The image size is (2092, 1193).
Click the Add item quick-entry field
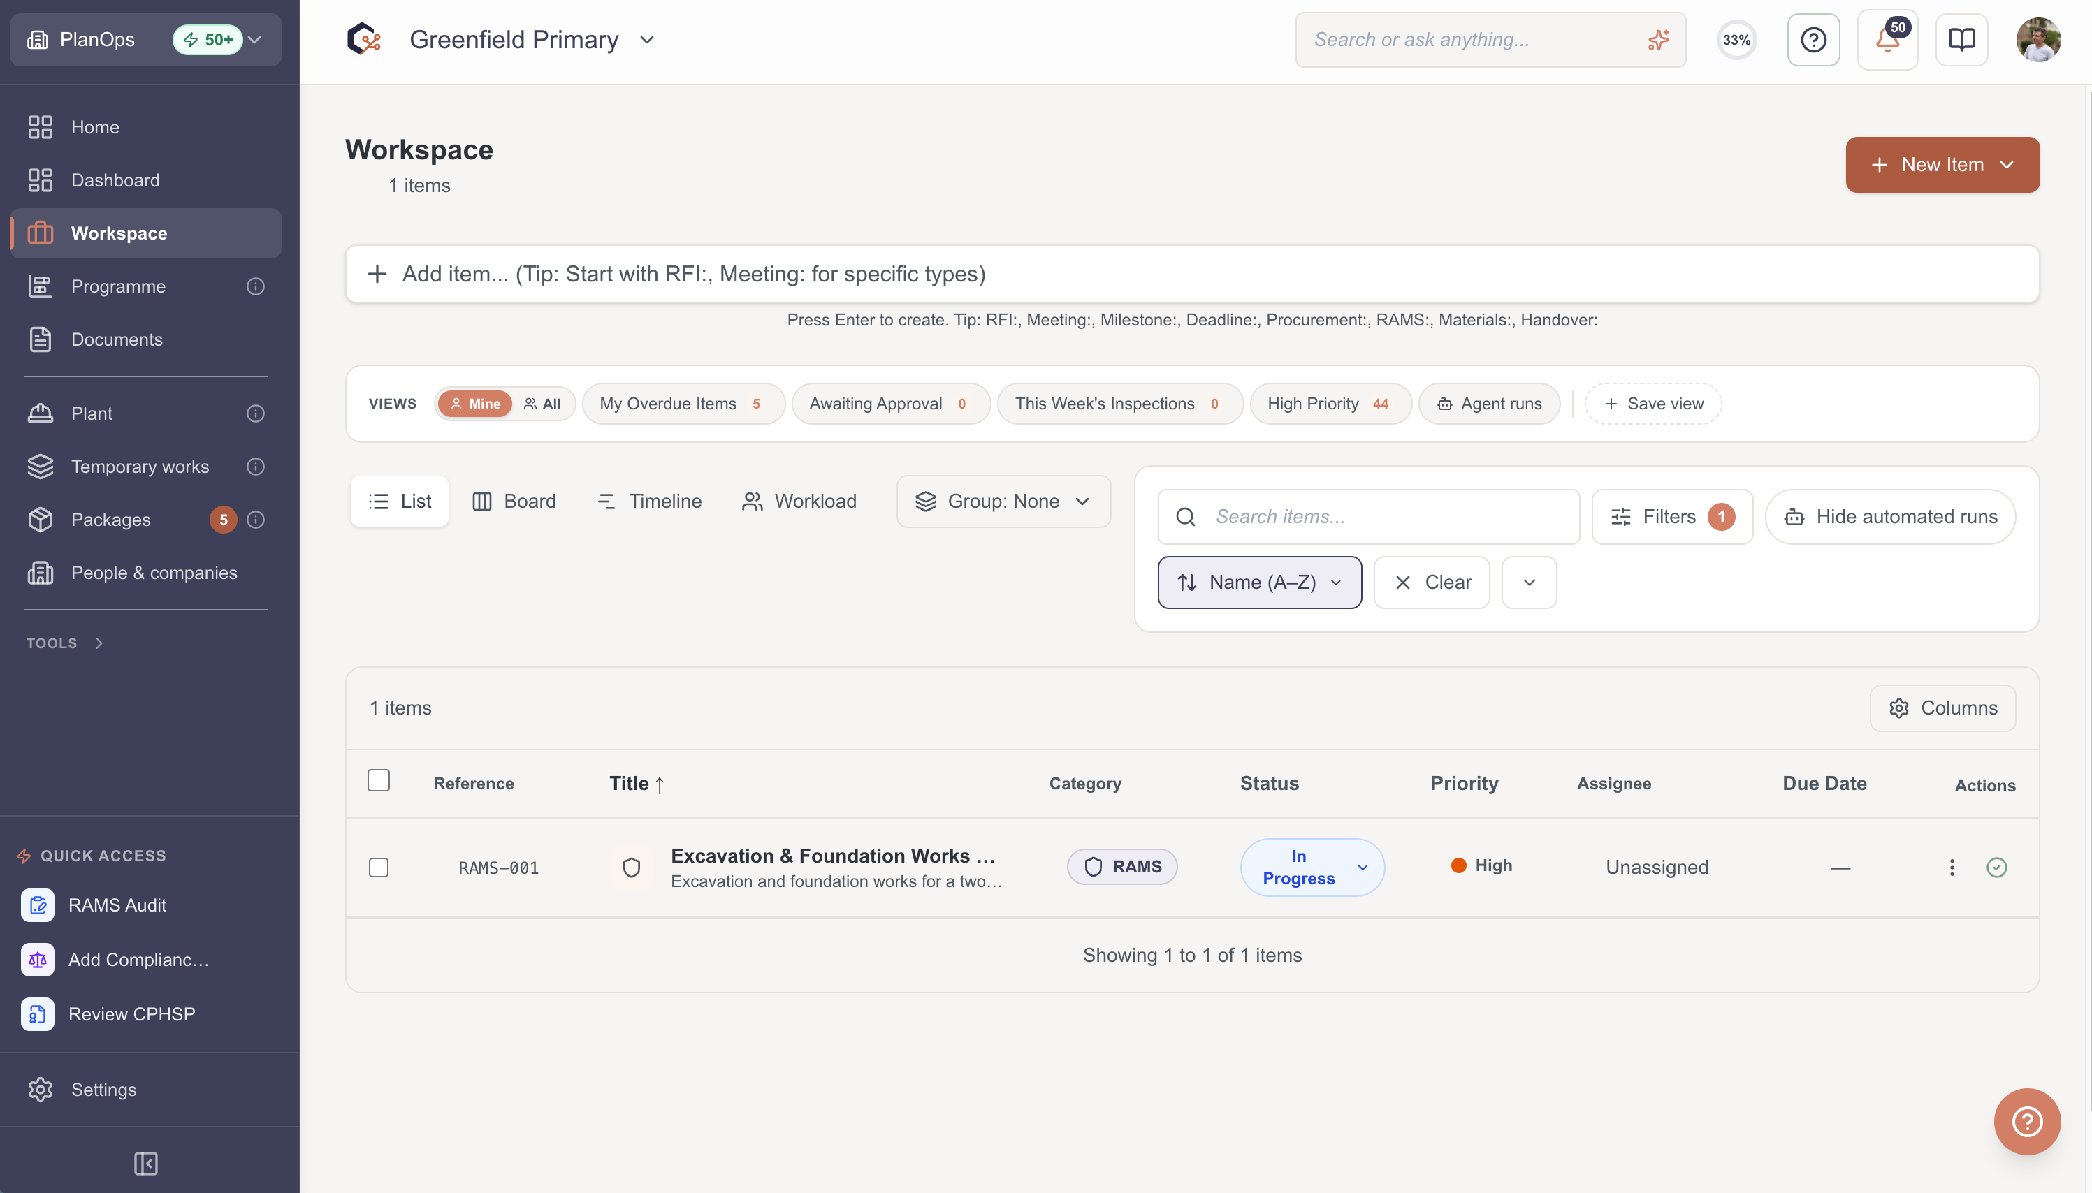pyautogui.click(x=1191, y=274)
